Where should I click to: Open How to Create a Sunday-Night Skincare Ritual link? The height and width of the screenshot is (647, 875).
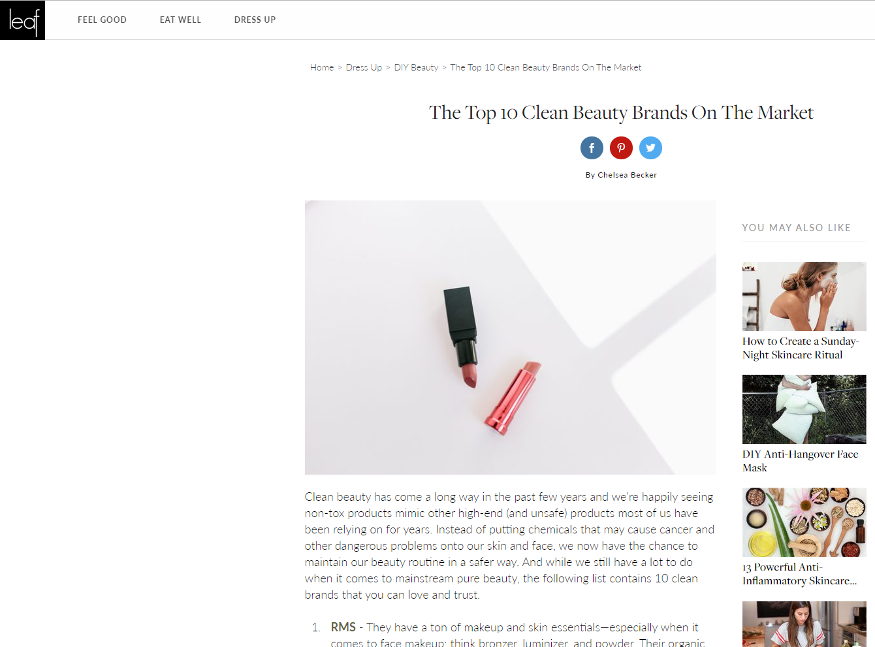[x=801, y=348]
